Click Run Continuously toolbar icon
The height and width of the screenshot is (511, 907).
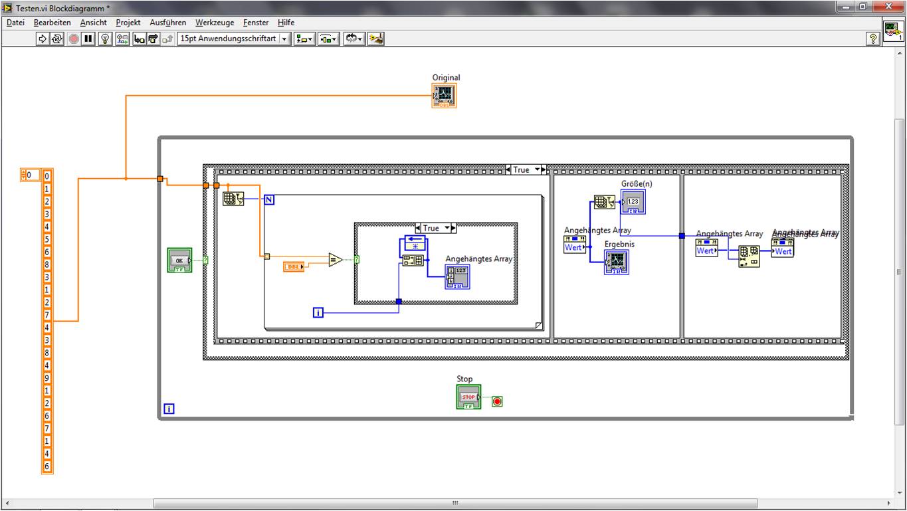pos(57,39)
